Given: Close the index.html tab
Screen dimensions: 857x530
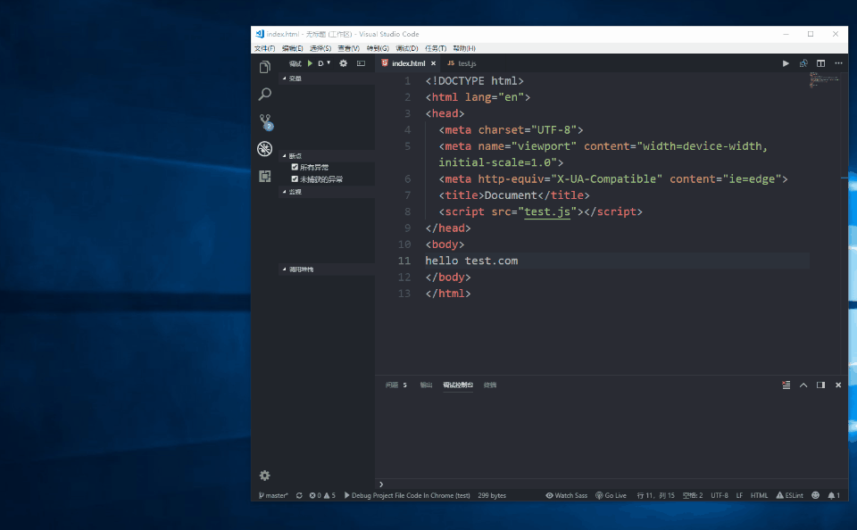Looking at the screenshot, I should click(x=433, y=63).
